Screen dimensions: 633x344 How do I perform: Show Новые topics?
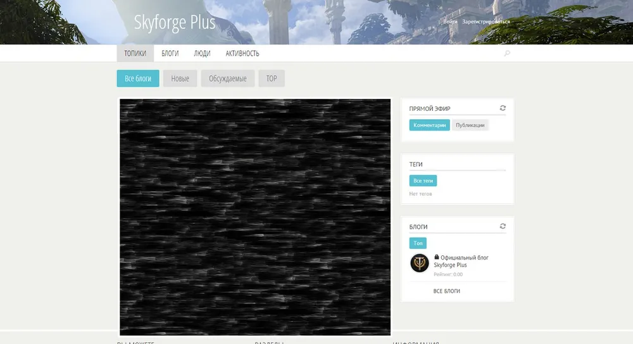180,79
